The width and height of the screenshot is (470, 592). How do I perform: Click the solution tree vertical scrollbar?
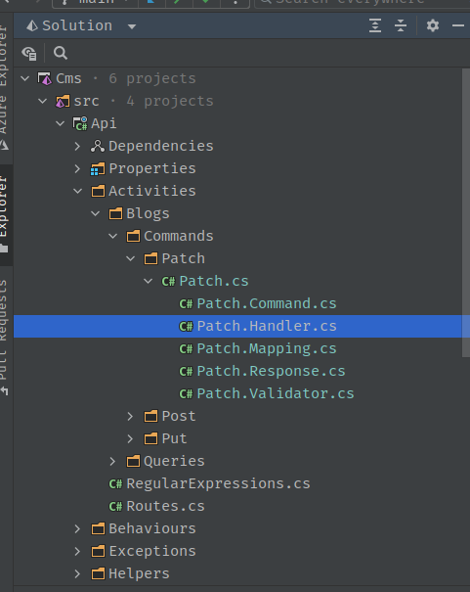pos(466,212)
